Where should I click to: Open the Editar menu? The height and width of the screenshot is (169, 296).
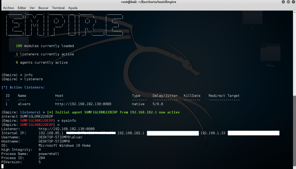click(x=22, y=8)
